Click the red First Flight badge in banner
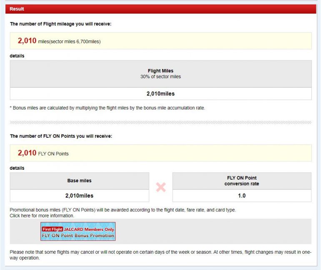This screenshot has width=321, height=270. pos(53,229)
